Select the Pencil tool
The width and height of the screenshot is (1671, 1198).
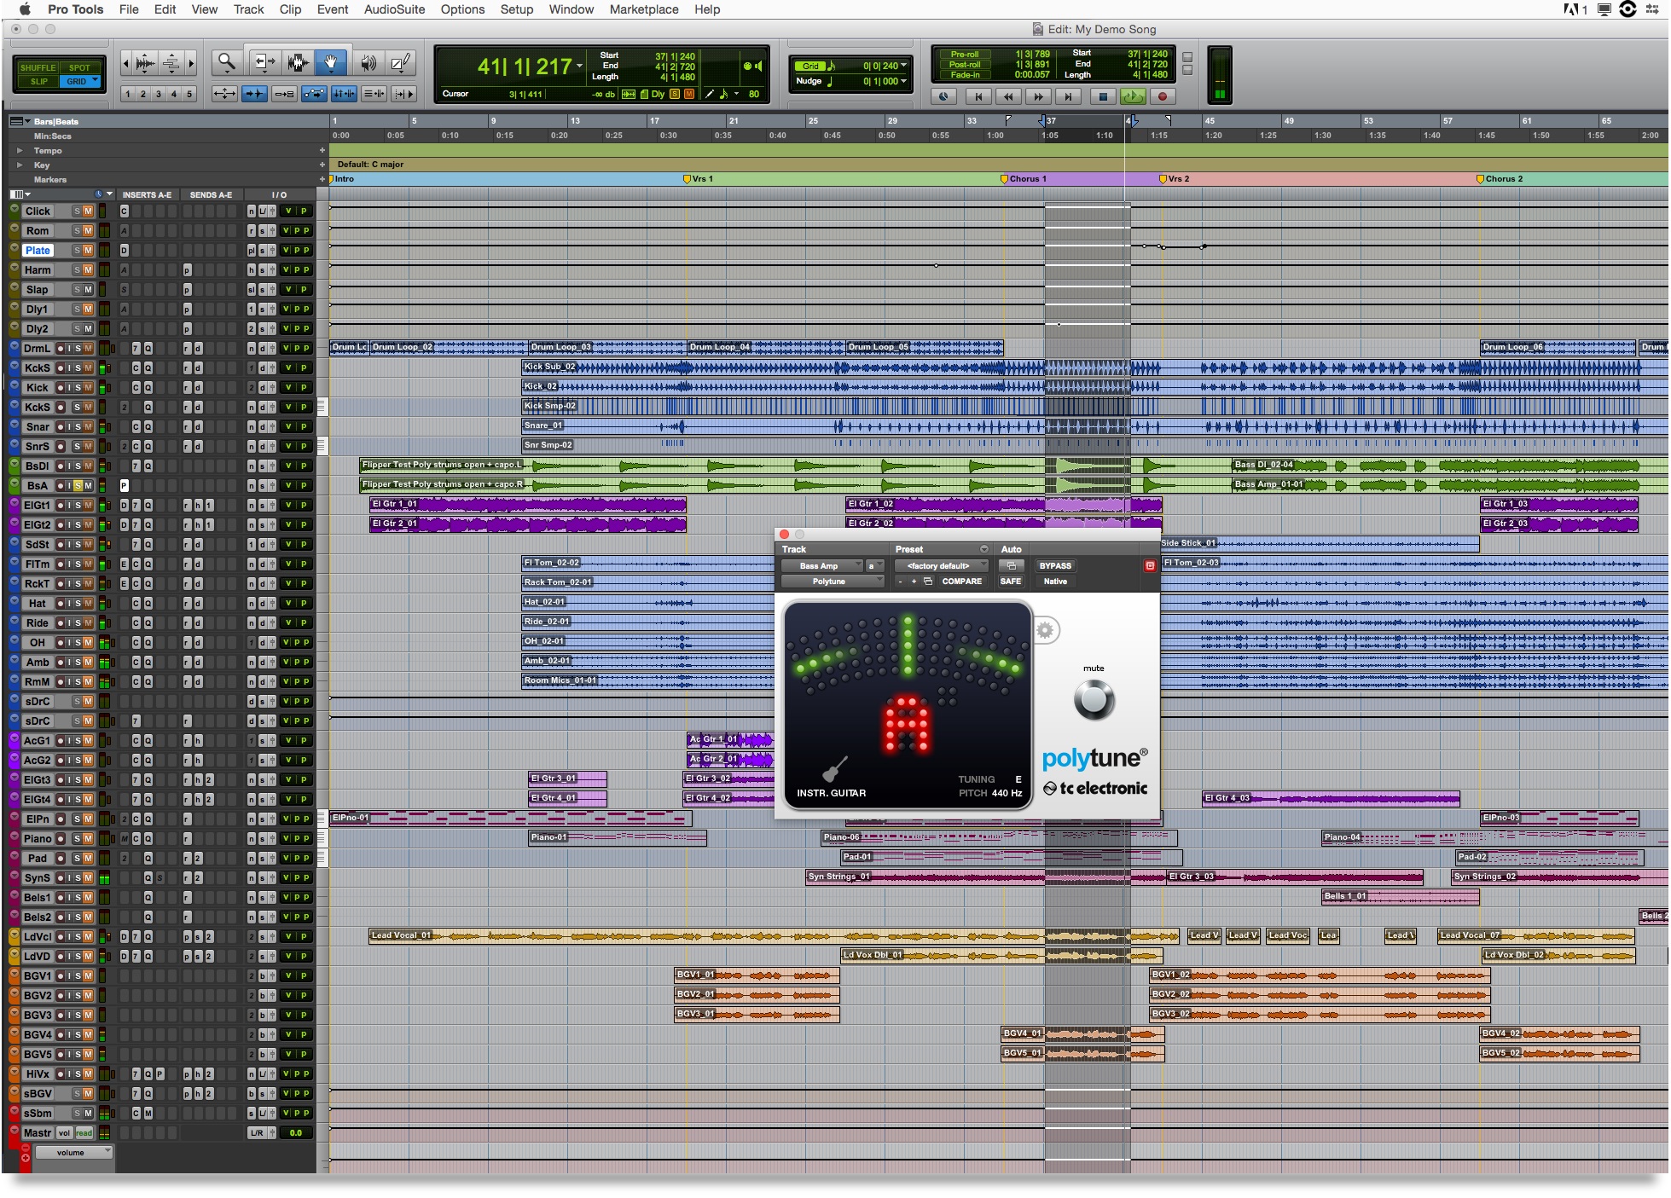400,62
